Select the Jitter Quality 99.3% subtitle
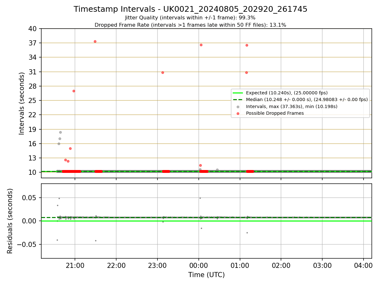 click(190, 18)
